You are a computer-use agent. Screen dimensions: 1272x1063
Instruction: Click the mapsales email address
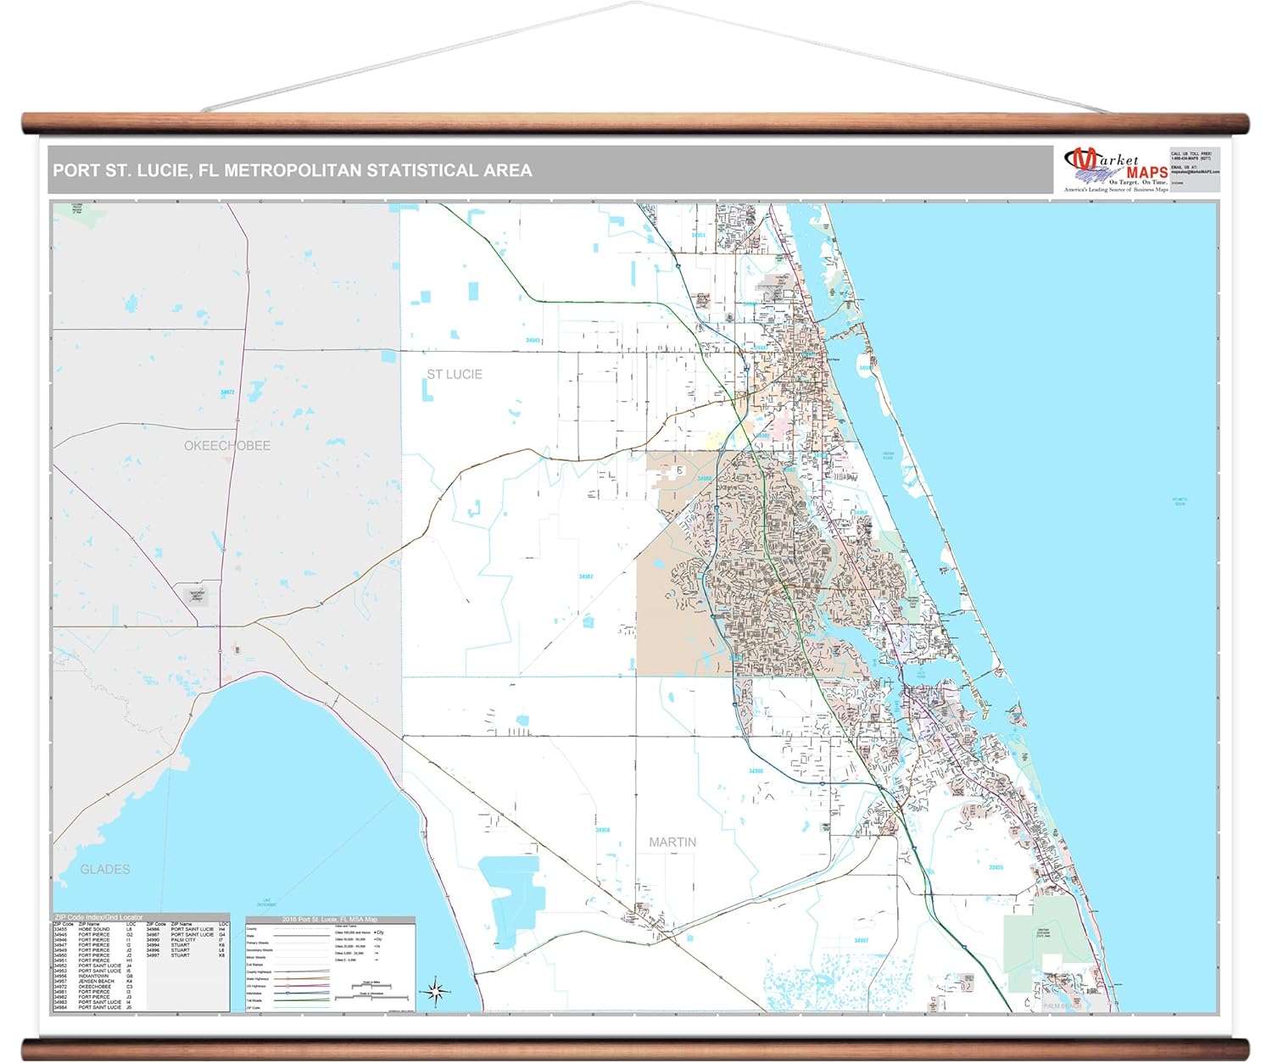pos(1195,172)
